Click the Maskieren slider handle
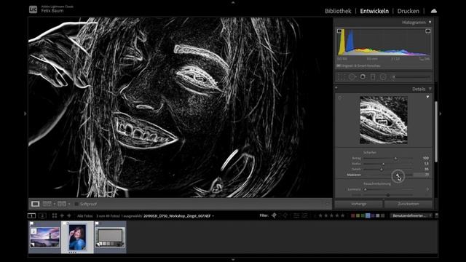The width and height of the screenshot is (466, 262). coord(398,175)
